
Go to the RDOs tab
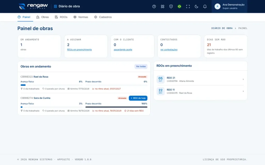click(61, 17)
